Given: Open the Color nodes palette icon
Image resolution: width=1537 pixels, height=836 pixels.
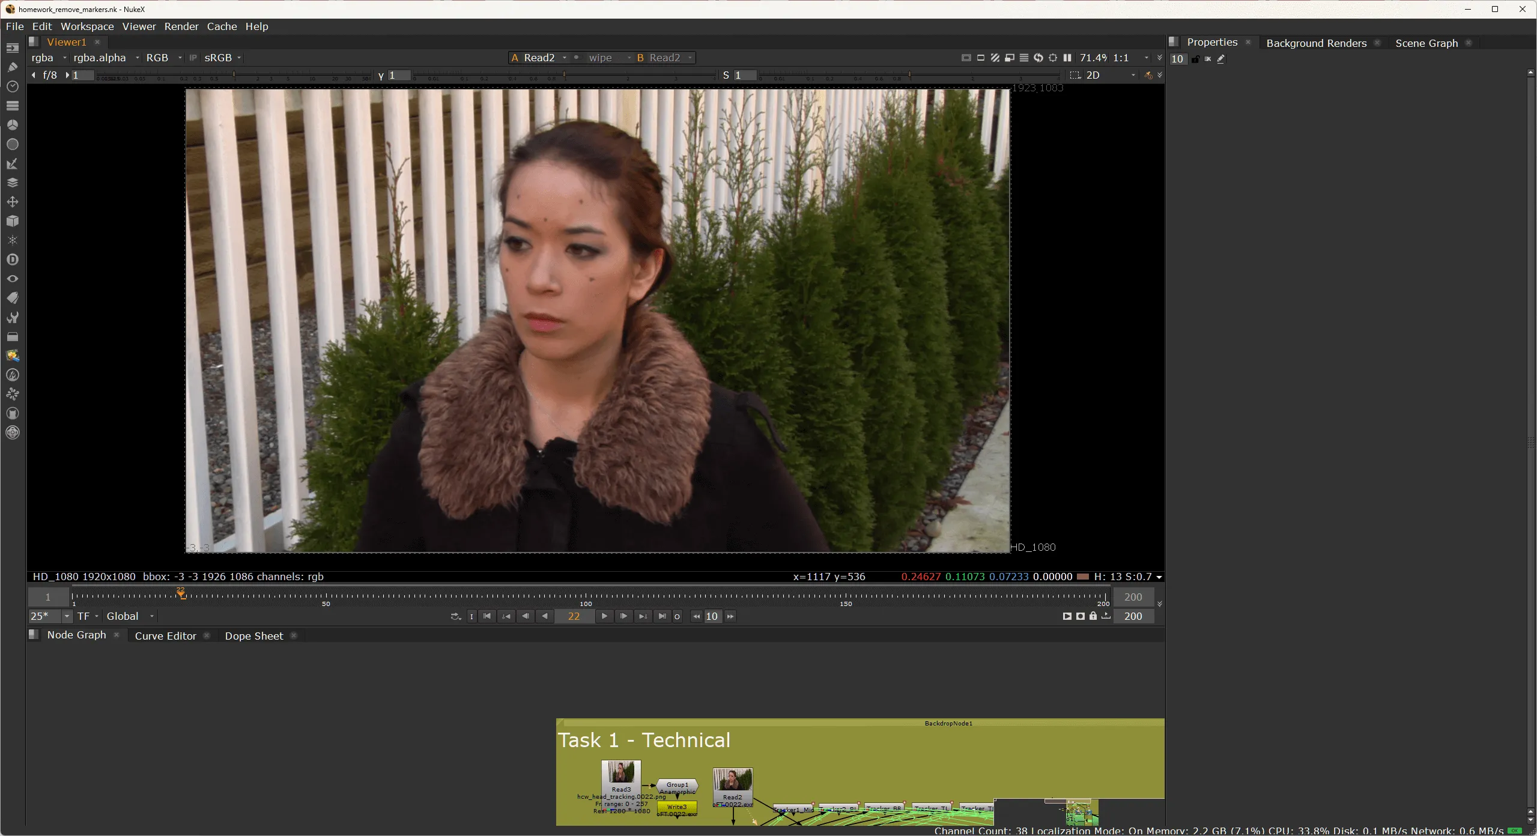Looking at the screenshot, I should 13,125.
